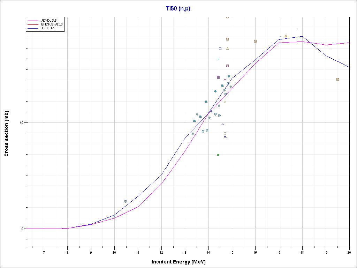Select the crossed square at 19.5 MeV

[x=337, y=79]
